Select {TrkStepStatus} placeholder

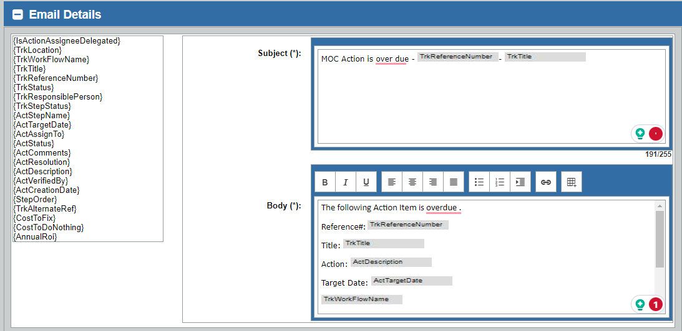point(42,106)
